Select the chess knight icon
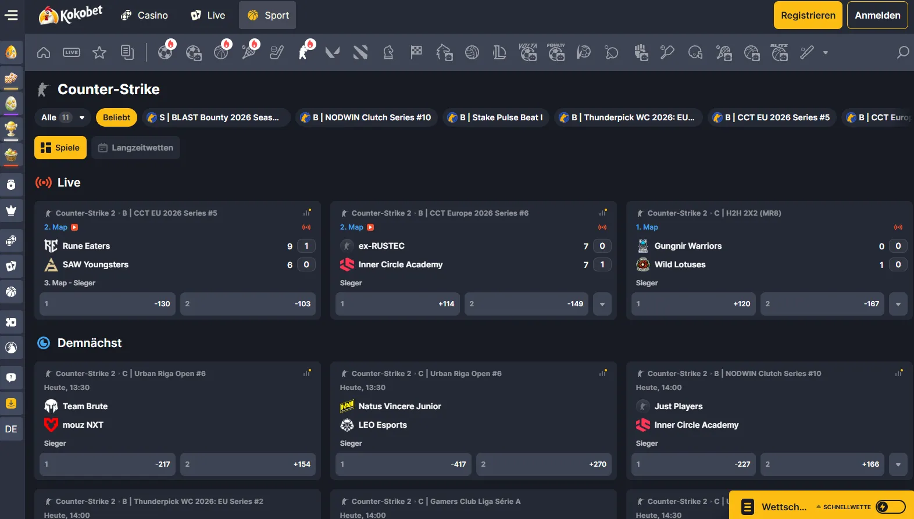 coord(388,52)
